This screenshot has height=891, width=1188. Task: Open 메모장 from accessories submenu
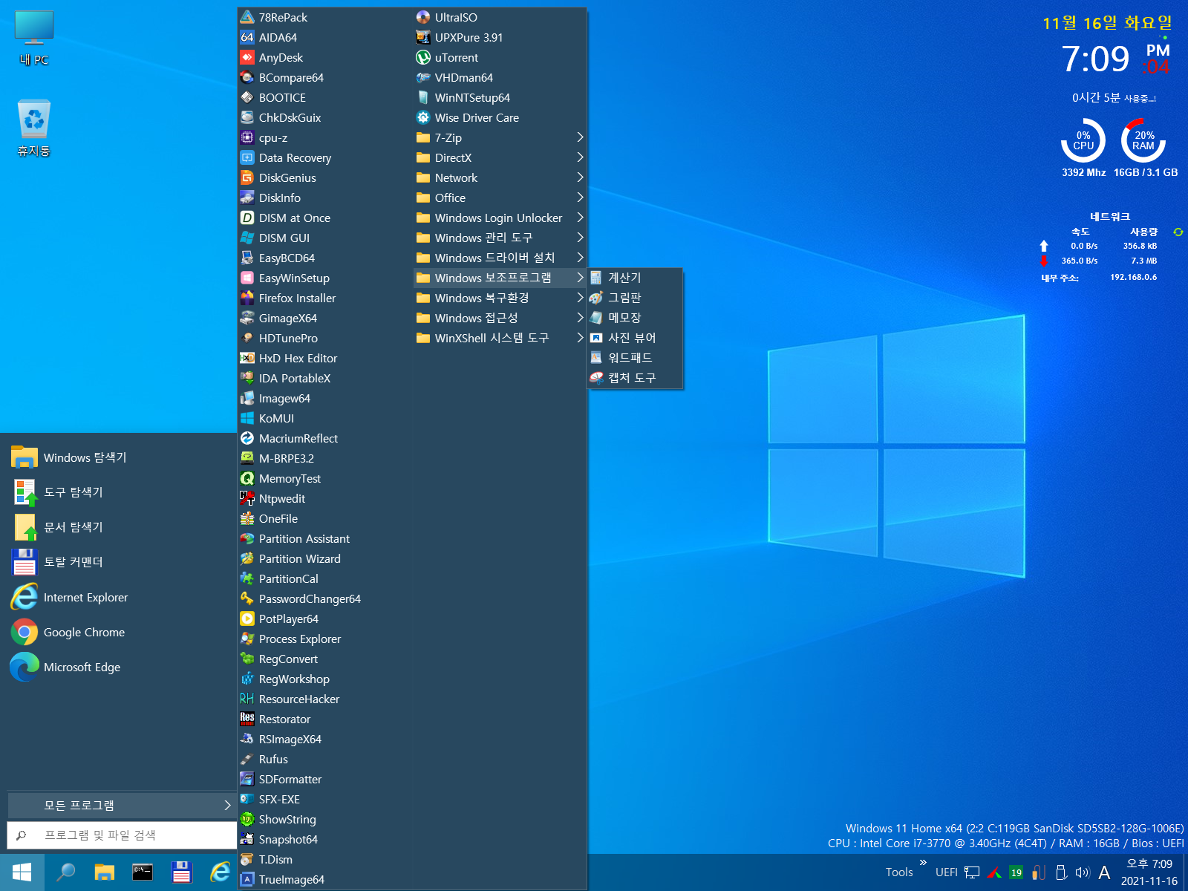635,318
